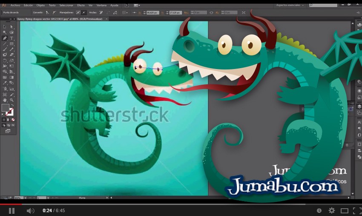Select the Symbol Sprayer tool

[x=5, y=89]
